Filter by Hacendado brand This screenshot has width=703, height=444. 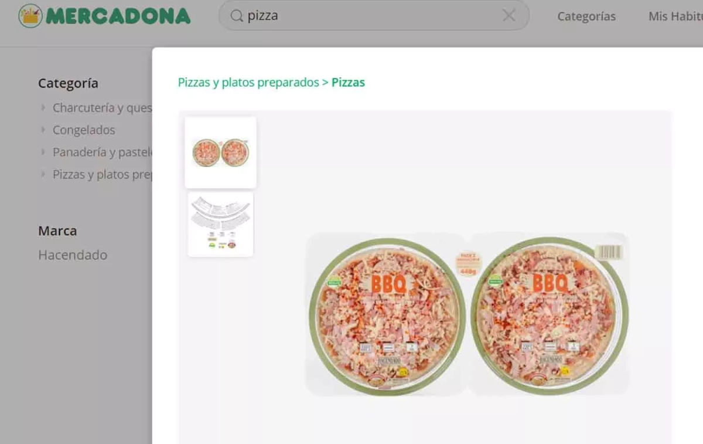point(73,255)
